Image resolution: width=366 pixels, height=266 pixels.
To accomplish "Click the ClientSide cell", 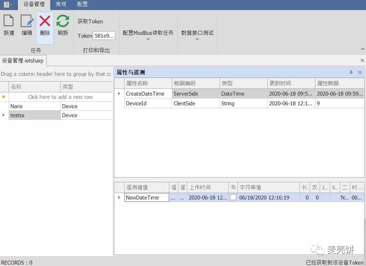I will (196, 103).
